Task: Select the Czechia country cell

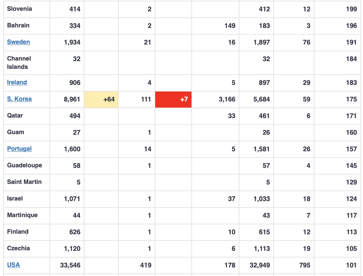Action: (x=19, y=248)
